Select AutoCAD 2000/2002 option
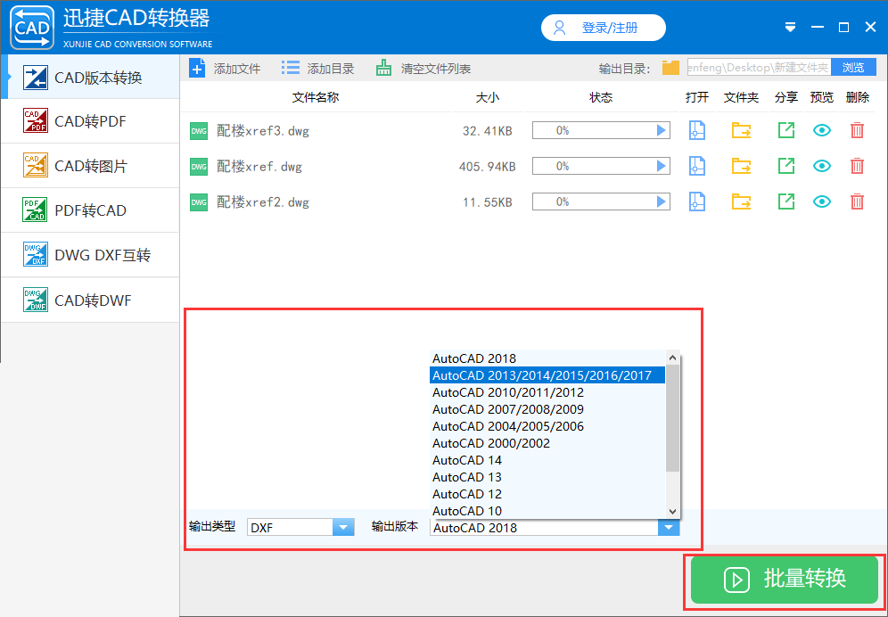The height and width of the screenshot is (617, 888). (547, 443)
